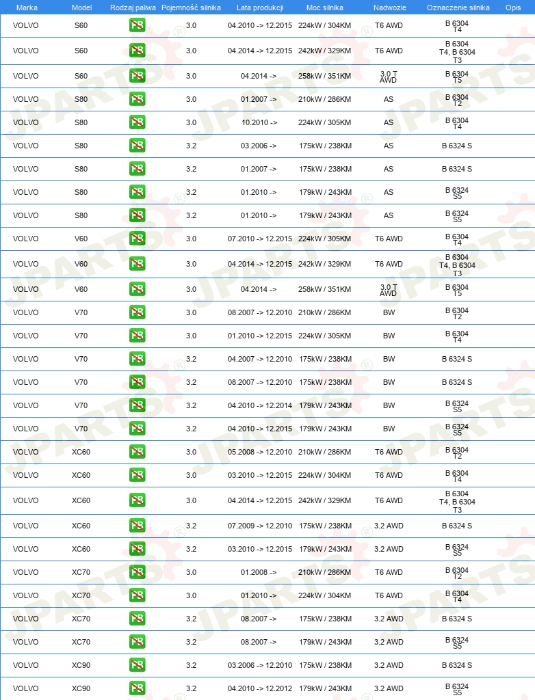Click the 'BW' cell in the V70 04.2007 row
Screen dimensions: 535x700
[x=389, y=359]
